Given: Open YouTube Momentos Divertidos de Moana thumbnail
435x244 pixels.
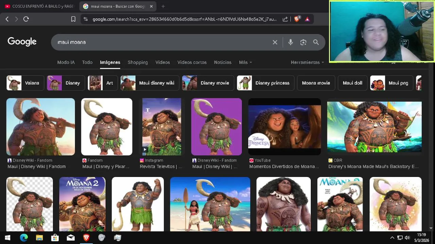Looking at the screenshot, I should point(284,127).
